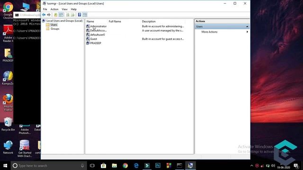Select the Administrator user account icon
Viewport: 303px width, 170px height.
tap(88, 26)
